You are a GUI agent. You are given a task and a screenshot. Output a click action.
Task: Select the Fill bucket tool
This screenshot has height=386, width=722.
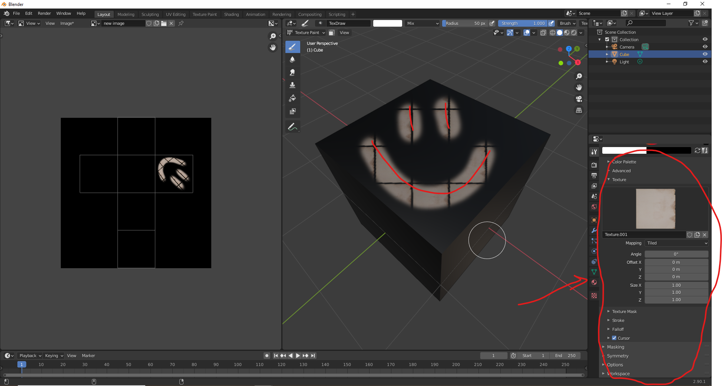click(x=292, y=98)
